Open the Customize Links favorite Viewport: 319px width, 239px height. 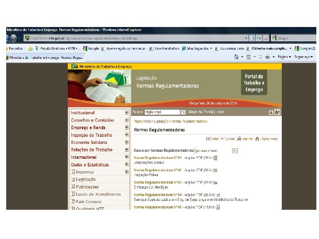tap(230, 48)
